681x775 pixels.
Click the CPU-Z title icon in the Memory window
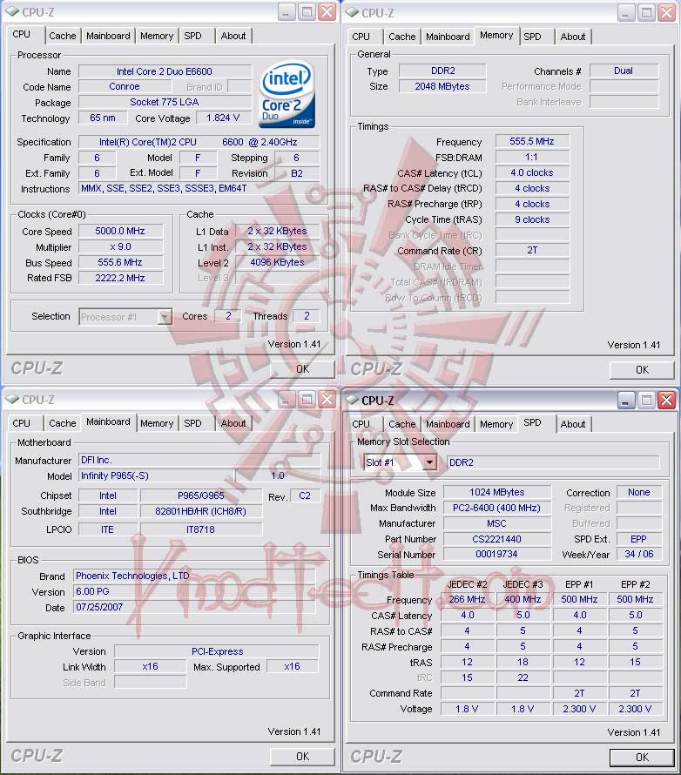(353, 12)
